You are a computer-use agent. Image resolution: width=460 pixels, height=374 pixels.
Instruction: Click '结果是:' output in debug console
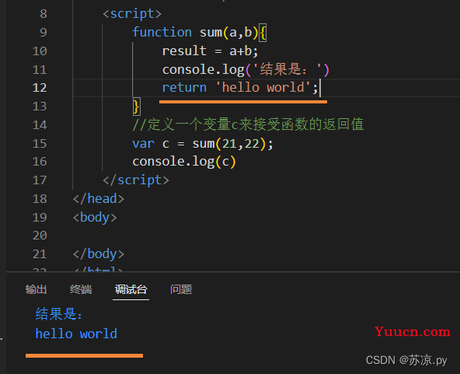point(59,314)
